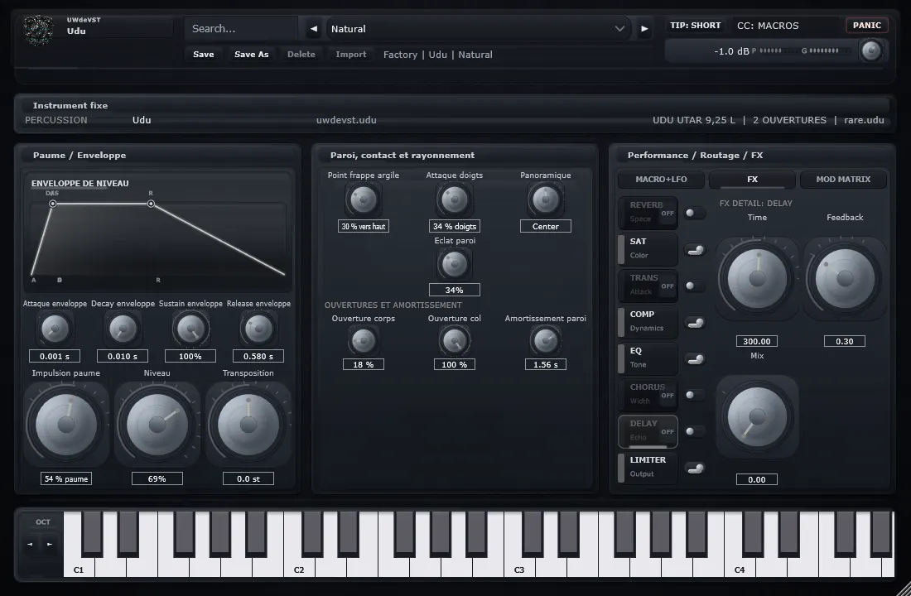Click the Eclat paroi knob

pyautogui.click(x=455, y=264)
